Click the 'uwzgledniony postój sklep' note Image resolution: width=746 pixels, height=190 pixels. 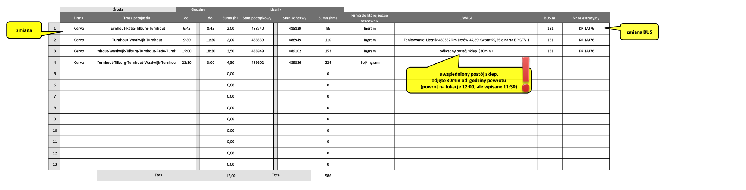click(468, 80)
